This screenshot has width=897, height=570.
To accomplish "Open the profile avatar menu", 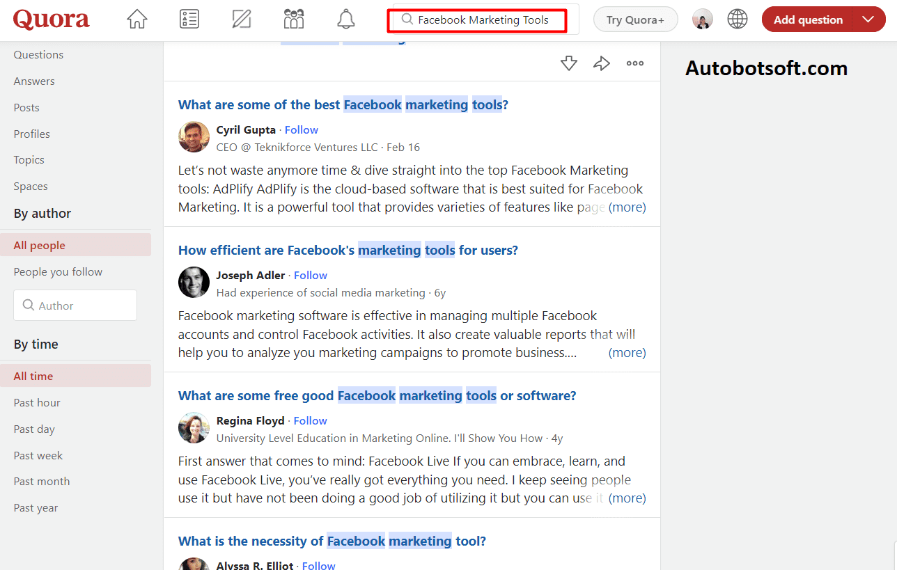I will (x=703, y=19).
